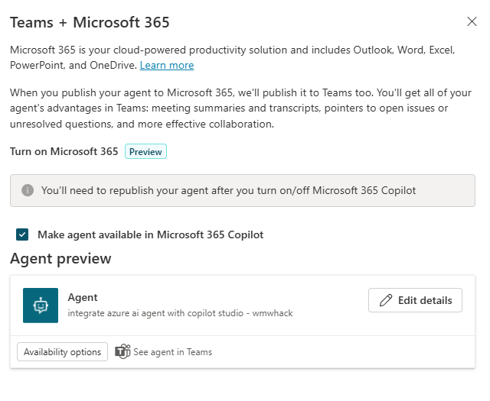Select the Agent name in the preview card
The width and height of the screenshot is (490, 401).
coord(83,298)
